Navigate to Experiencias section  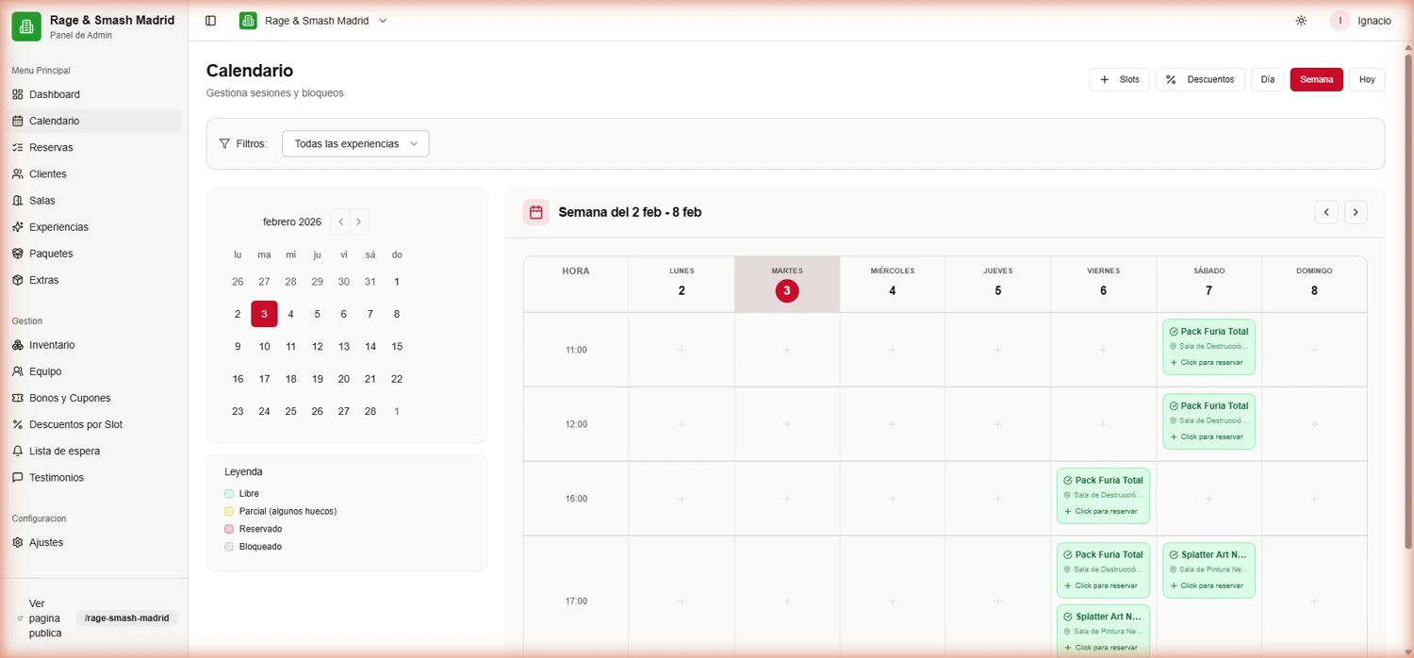click(x=94, y=227)
